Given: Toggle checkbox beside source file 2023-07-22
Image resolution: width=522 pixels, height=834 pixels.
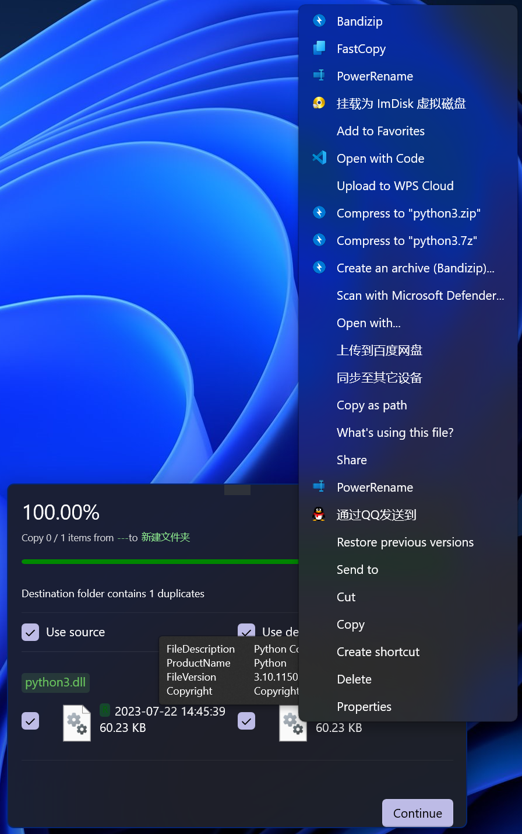Looking at the screenshot, I should (30, 721).
